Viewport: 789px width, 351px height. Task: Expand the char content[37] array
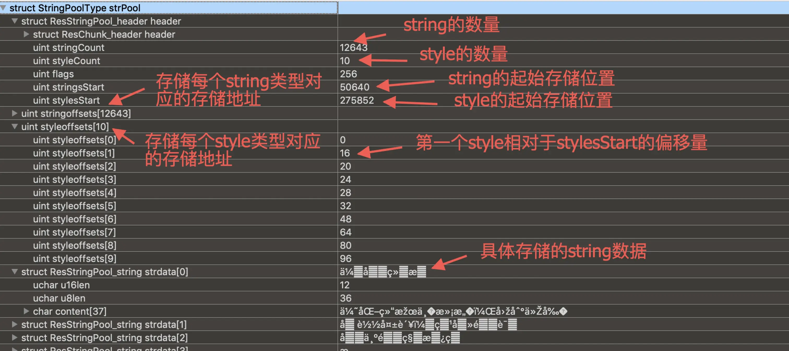coord(26,311)
